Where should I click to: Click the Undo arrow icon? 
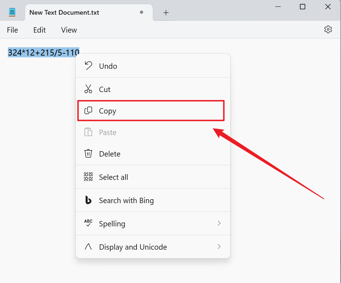(88, 66)
